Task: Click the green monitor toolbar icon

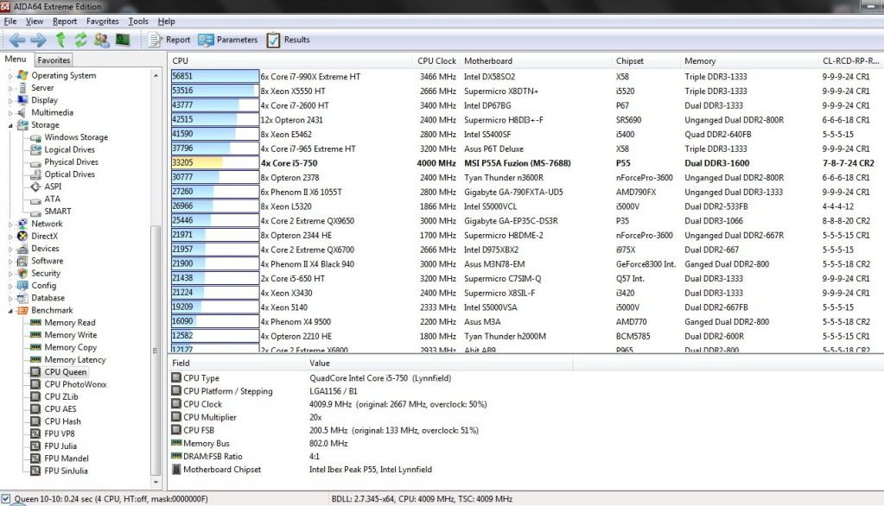Action: [123, 40]
